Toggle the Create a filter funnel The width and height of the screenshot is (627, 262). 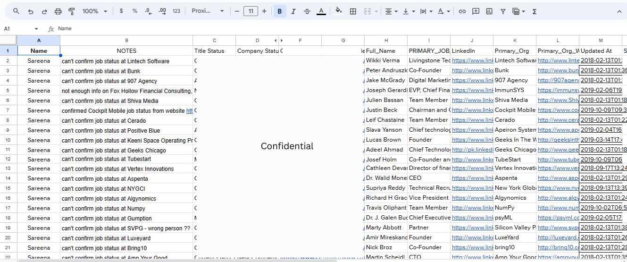click(x=503, y=11)
